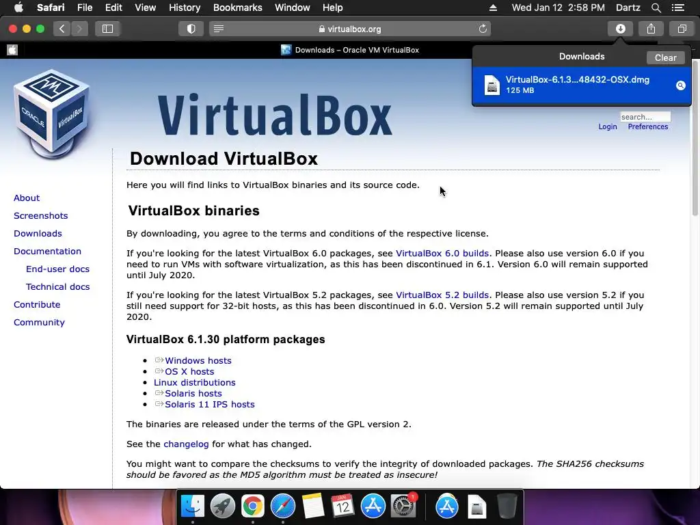Click the menu bar date and time
Image resolution: width=700 pixels, height=525 pixels.
[558, 8]
